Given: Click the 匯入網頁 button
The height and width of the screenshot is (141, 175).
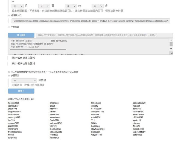Looking at the screenshot, I should pyautogui.click(x=21, y=35).
